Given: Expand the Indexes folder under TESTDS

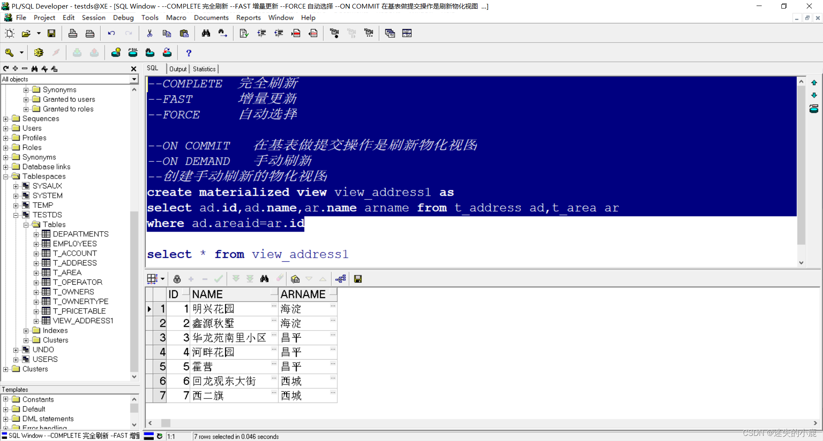Looking at the screenshot, I should tap(26, 331).
